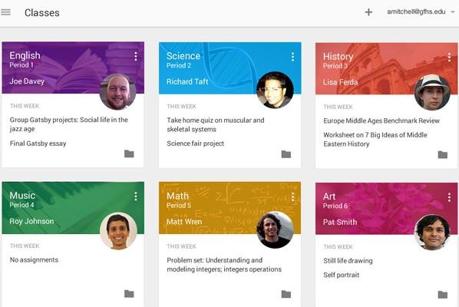Open the Science class folder icon
Image resolution: width=459 pixels, height=307 pixels.
(x=286, y=154)
